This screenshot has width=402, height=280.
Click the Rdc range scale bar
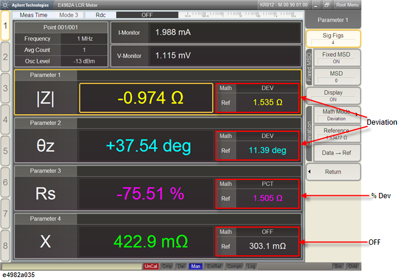(x=240, y=15)
